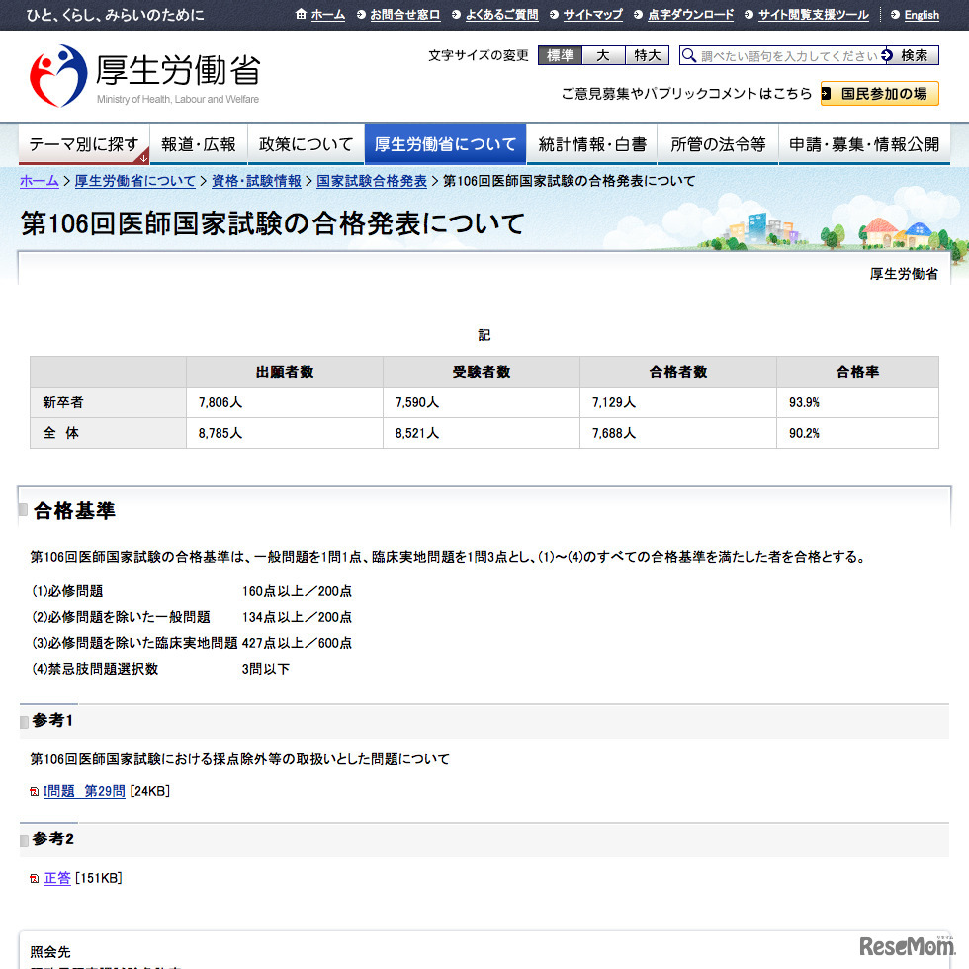Click the magnifying glass in the search box
Viewport: 969px width, 969px height.
(688, 56)
